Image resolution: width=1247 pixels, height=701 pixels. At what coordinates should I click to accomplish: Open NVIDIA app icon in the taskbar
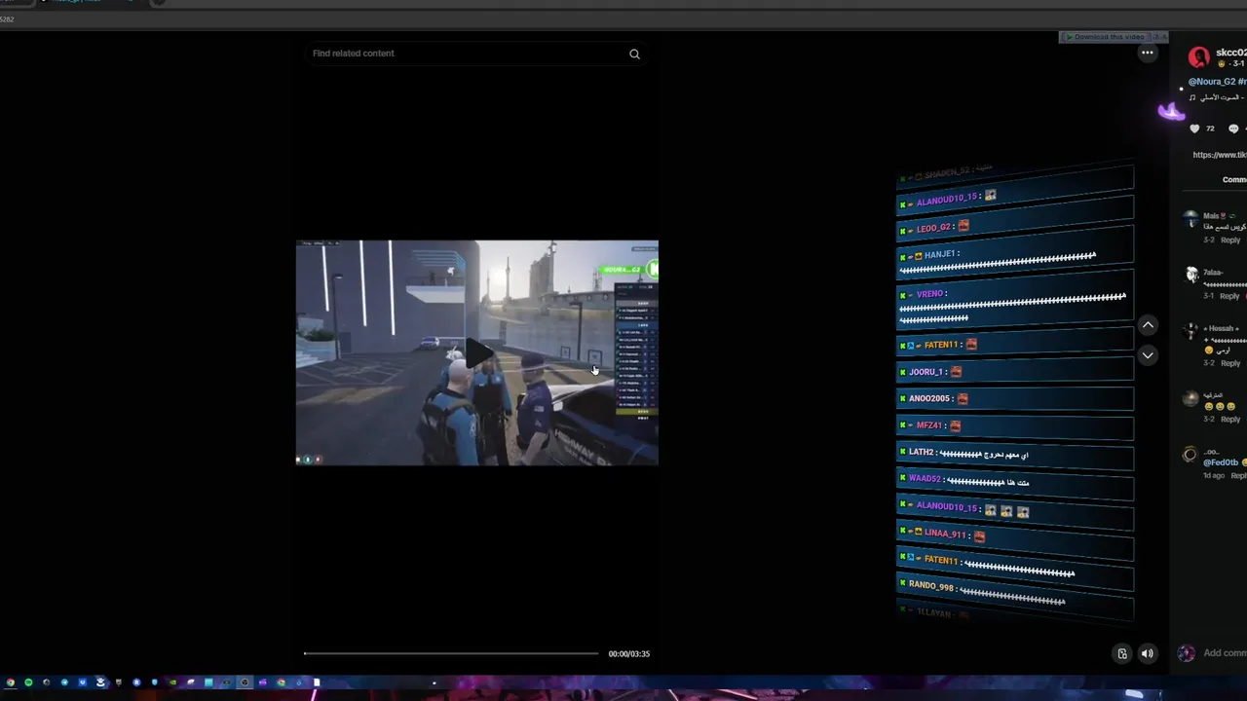click(x=172, y=683)
